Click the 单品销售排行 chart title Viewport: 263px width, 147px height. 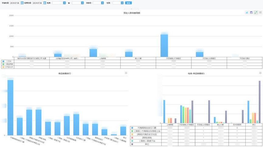coord(64,73)
